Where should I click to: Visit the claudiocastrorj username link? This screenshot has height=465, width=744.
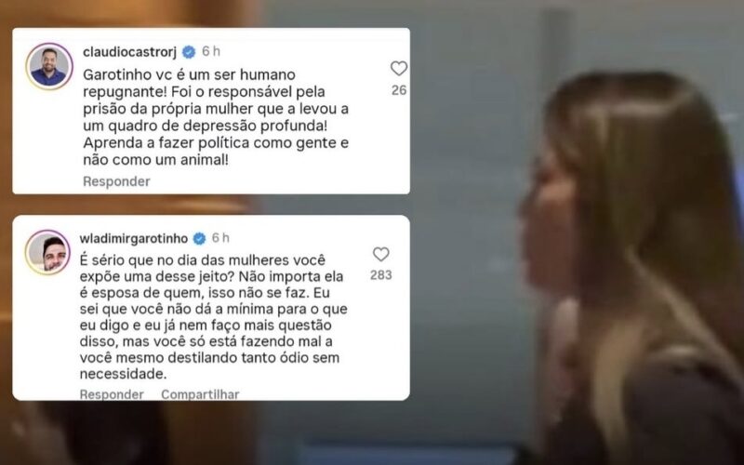(129, 52)
